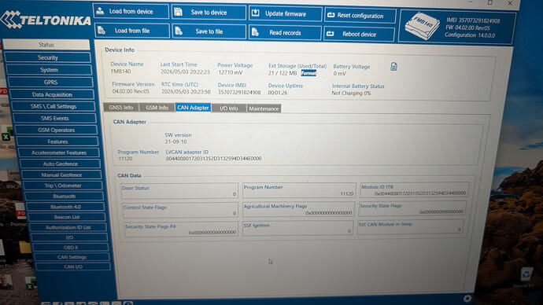This screenshot has height=305, width=543.
Task: Click the Reboot device button
Action: [359, 35]
